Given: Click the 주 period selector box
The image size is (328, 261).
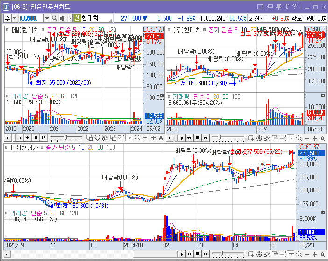Looking at the screenshot, I should click(7, 18).
